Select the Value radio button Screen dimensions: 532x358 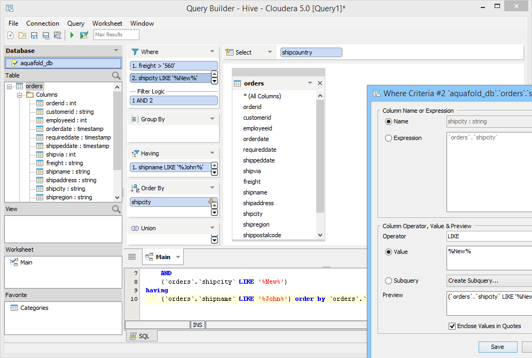[x=388, y=252]
